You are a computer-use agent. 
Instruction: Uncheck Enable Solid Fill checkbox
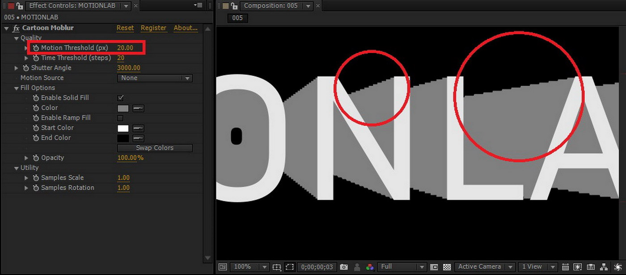(120, 98)
